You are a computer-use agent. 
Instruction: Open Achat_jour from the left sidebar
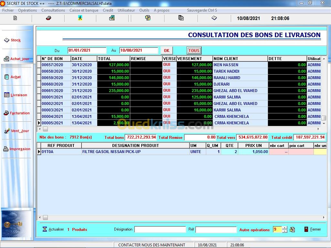(x=19, y=59)
